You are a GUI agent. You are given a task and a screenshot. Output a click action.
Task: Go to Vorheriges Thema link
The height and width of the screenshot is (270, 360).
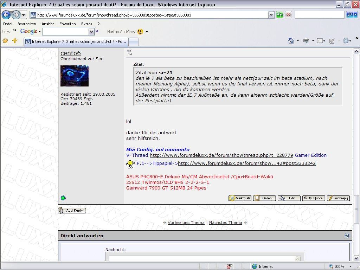pyautogui.click(x=186, y=223)
